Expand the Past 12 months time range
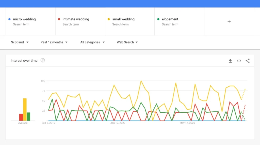 54,42
